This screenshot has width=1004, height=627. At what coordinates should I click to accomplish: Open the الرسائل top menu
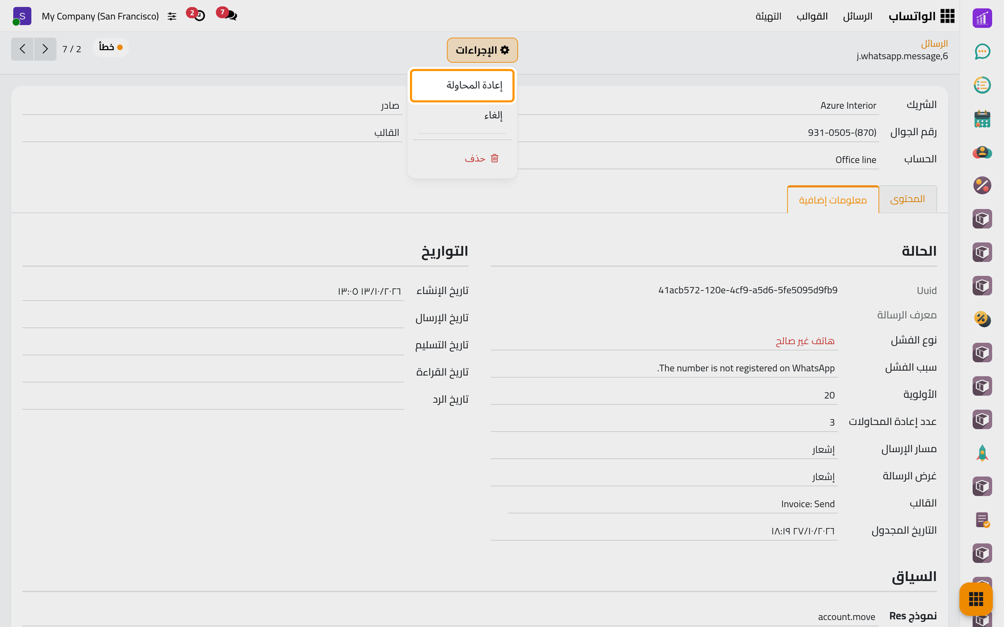click(x=858, y=16)
